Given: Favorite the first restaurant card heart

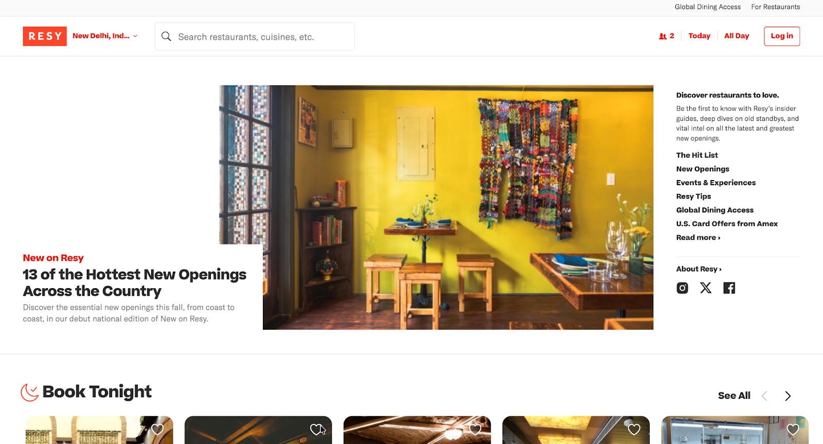Looking at the screenshot, I should pos(157,429).
